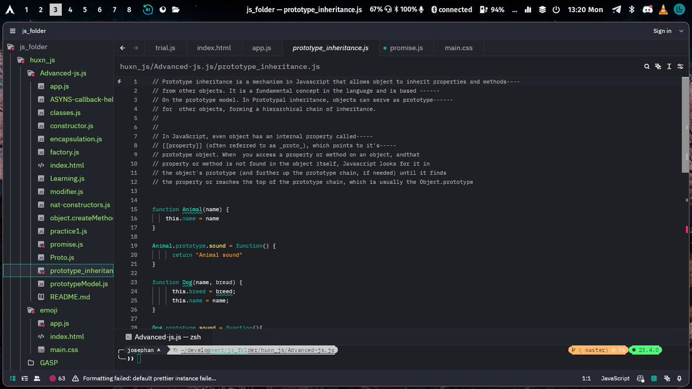Collapse the Advanced-js.js folder
Viewport: 692px width, 389px height.
click(x=57, y=73)
